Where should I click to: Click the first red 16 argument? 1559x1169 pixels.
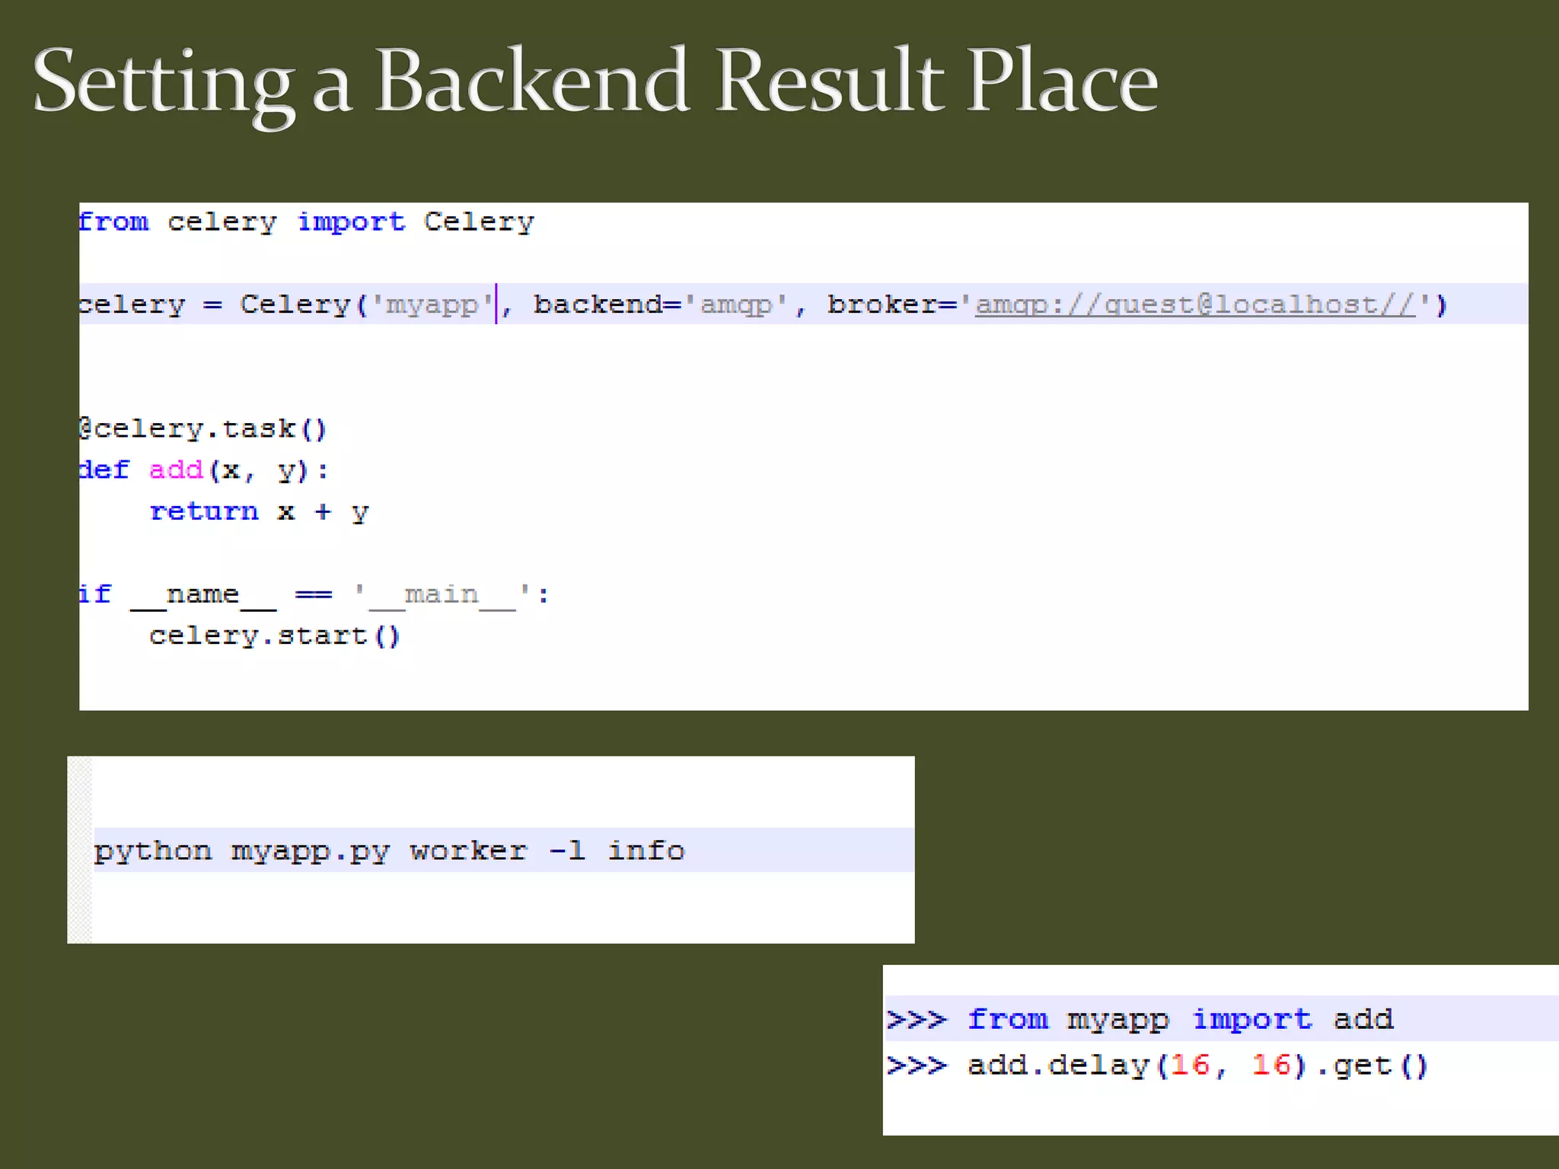pos(1190,1065)
